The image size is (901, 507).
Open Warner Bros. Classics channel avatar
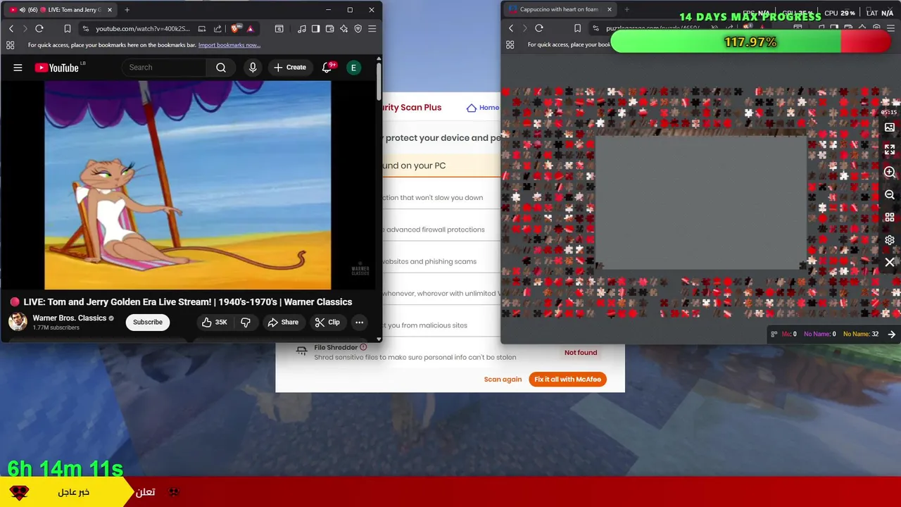point(18,322)
